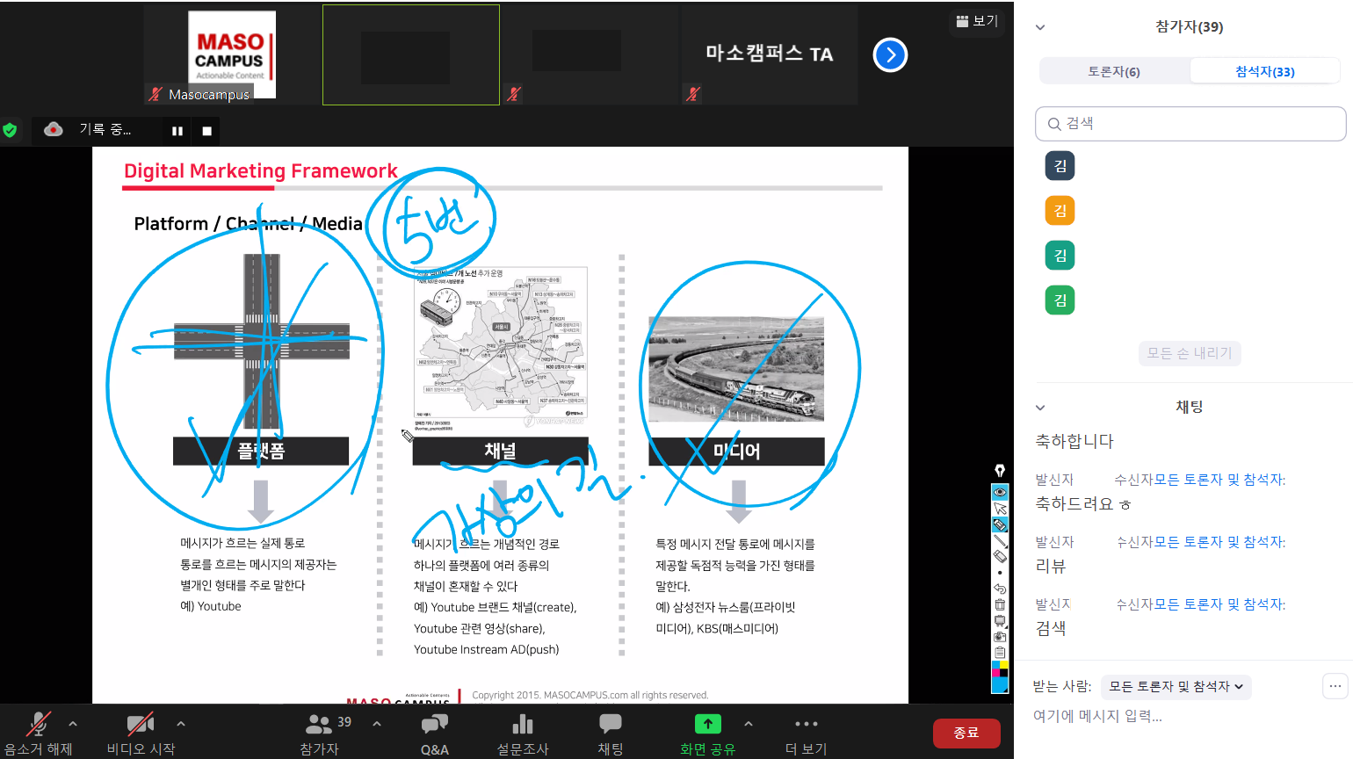Click the undo arrow in annotation toolbar

tap(1000, 589)
